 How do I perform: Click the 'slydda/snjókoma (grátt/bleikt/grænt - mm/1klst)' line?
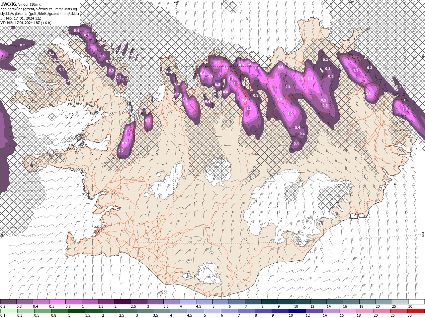[40, 13]
